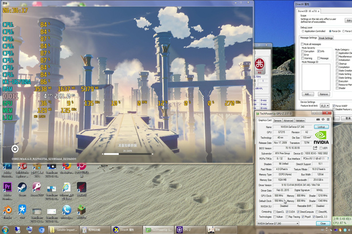Click the Mute Message ID list box
Screen dimensions: 352x234
(x=316, y=77)
